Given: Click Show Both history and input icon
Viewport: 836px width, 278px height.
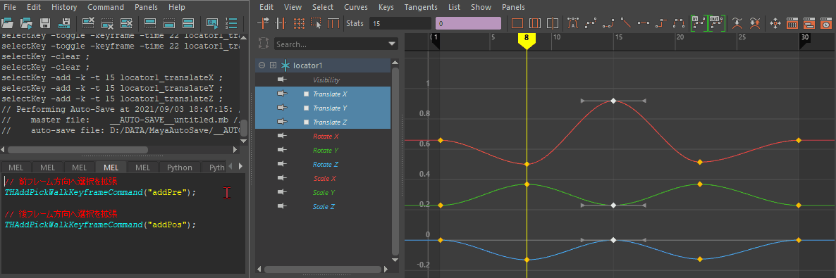Looking at the screenshot, I should [188, 23].
